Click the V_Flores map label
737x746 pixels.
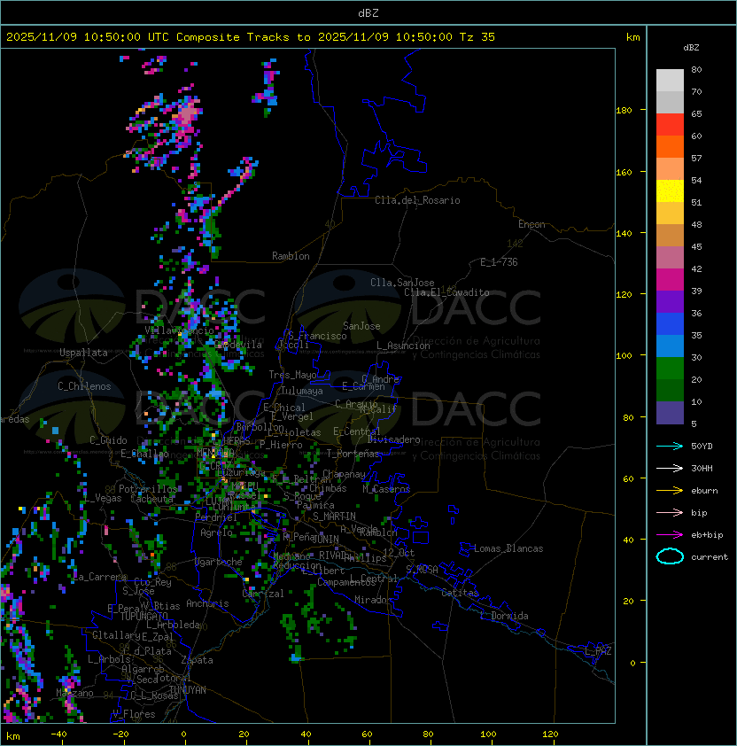[134, 714]
